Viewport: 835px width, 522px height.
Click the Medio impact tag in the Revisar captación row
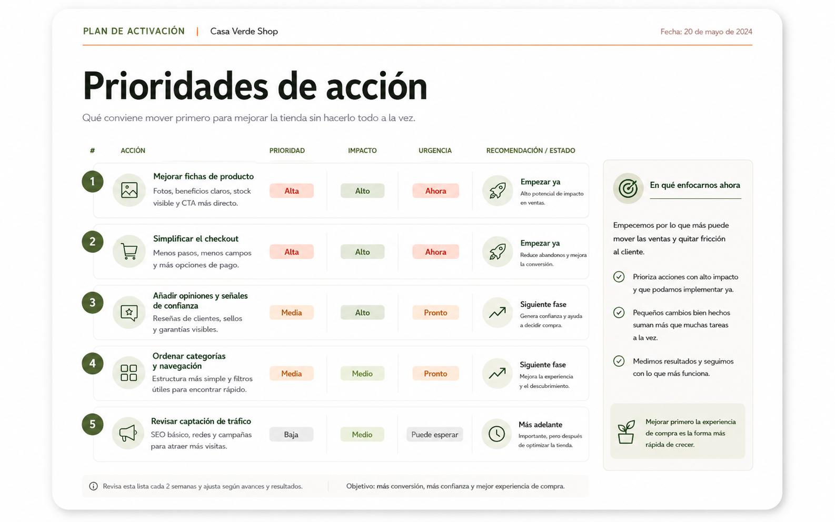tap(362, 434)
